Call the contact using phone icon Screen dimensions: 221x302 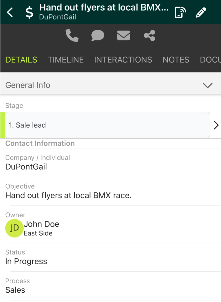[x=72, y=35]
